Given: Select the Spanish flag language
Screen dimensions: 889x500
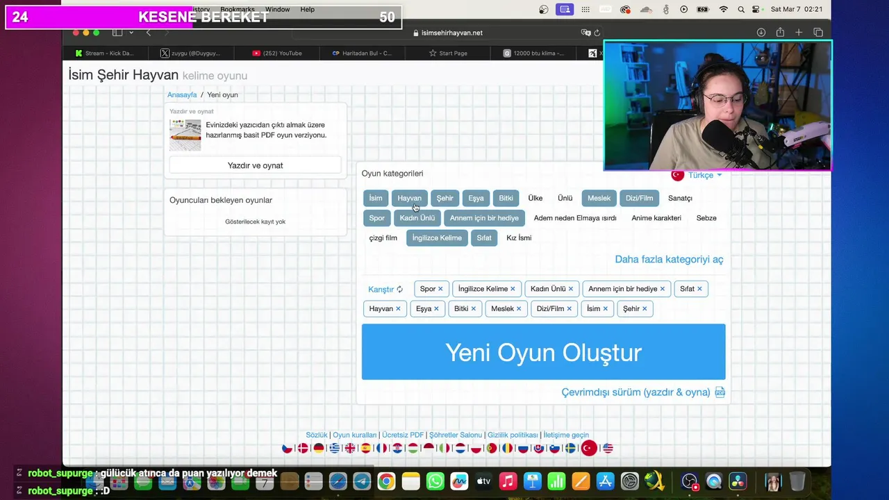Looking at the screenshot, I should [x=366, y=448].
